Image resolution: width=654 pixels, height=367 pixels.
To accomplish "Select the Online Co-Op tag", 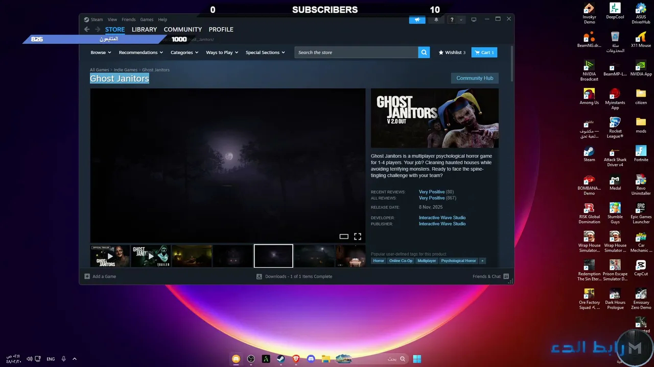I will click(x=401, y=261).
